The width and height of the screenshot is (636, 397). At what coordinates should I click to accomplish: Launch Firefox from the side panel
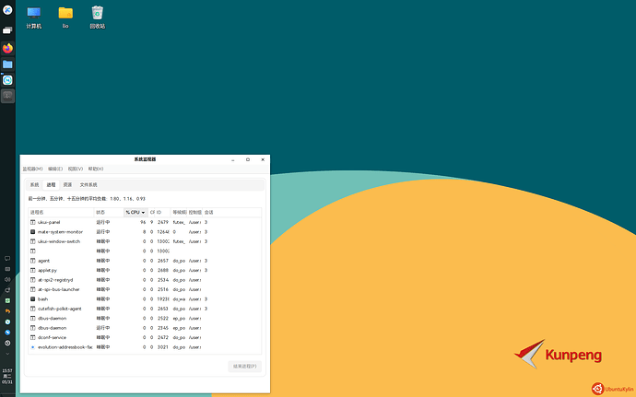coord(6,48)
